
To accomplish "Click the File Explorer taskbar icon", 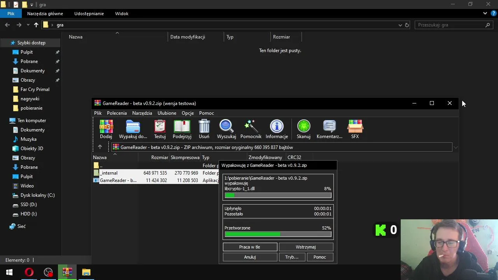I will (x=86, y=272).
